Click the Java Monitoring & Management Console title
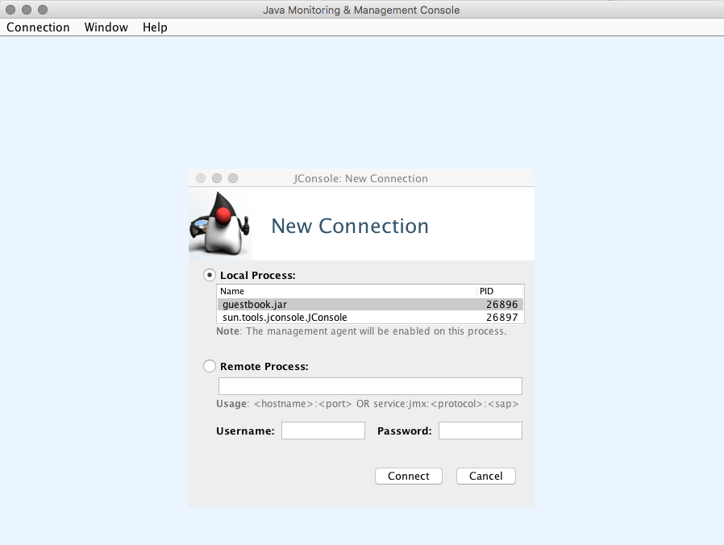724x545 pixels. [361, 10]
